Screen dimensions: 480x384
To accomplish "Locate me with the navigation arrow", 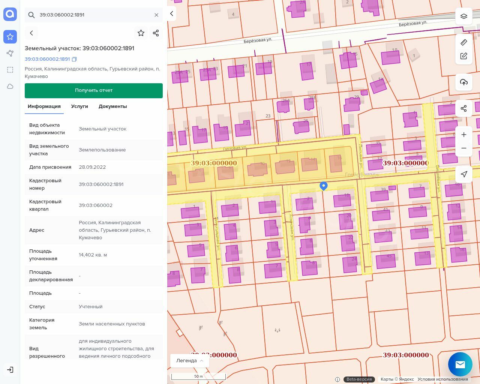I will click(464, 174).
